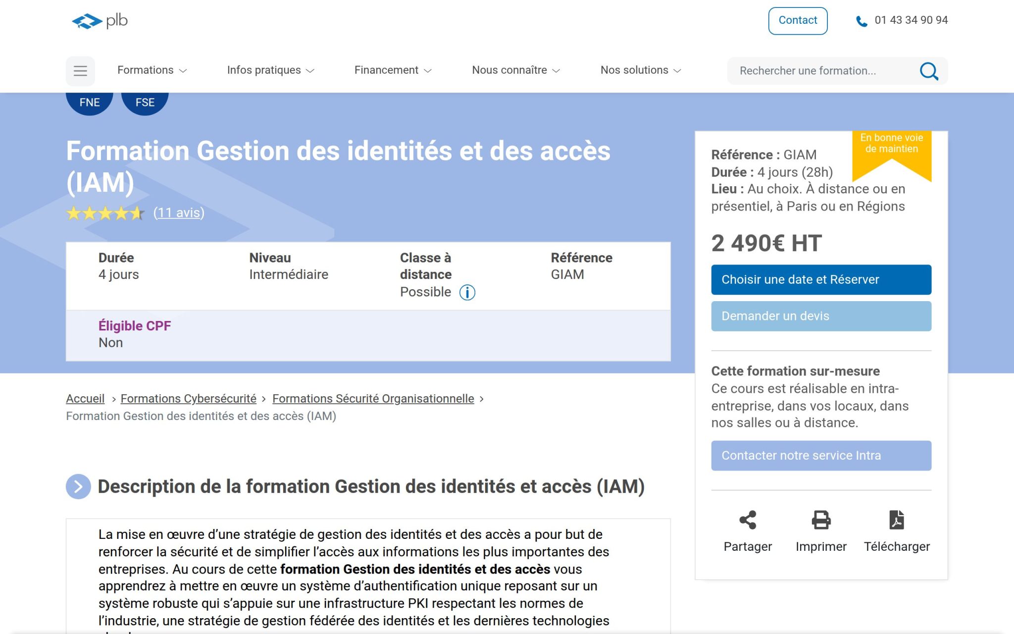Click the Niveau Intermédiaire value

click(x=289, y=274)
